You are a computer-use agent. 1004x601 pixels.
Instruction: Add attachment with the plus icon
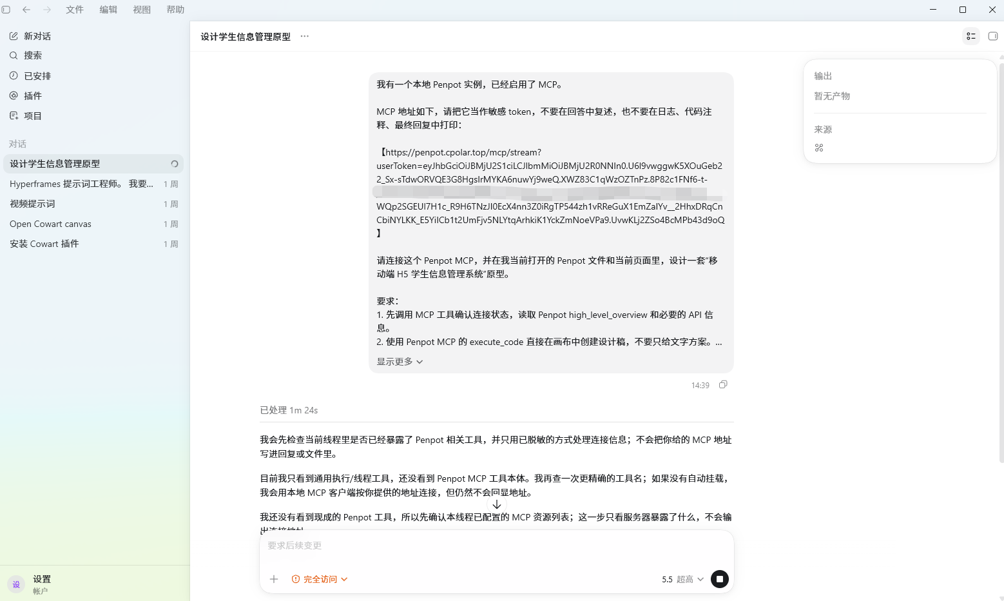(274, 579)
